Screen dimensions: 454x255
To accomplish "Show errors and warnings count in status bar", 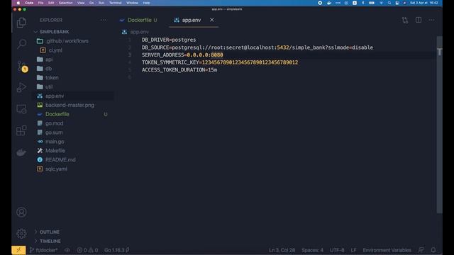I will coord(87,250).
